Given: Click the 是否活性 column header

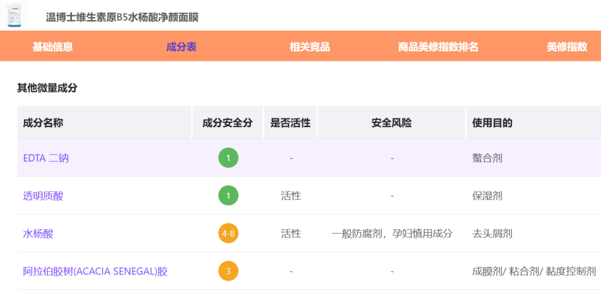Looking at the screenshot, I should click(290, 123).
